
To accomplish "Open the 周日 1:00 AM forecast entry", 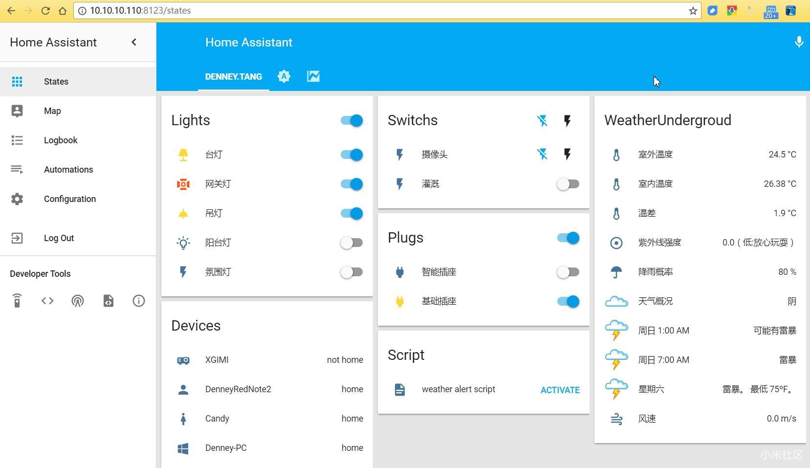I will [x=700, y=331].
